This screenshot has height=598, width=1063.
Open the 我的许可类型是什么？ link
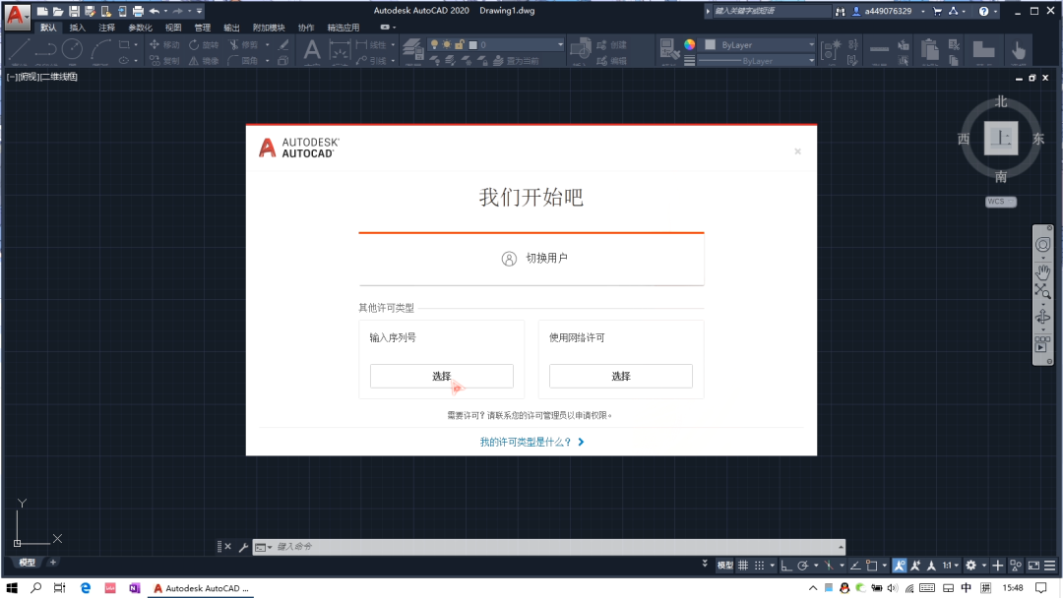pos(531,443)
